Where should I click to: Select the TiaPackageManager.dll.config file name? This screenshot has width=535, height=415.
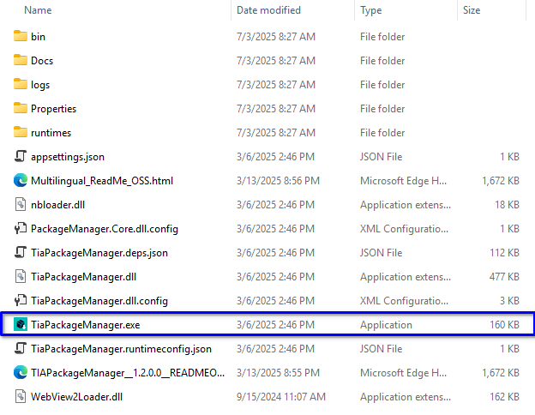(99, 301)
